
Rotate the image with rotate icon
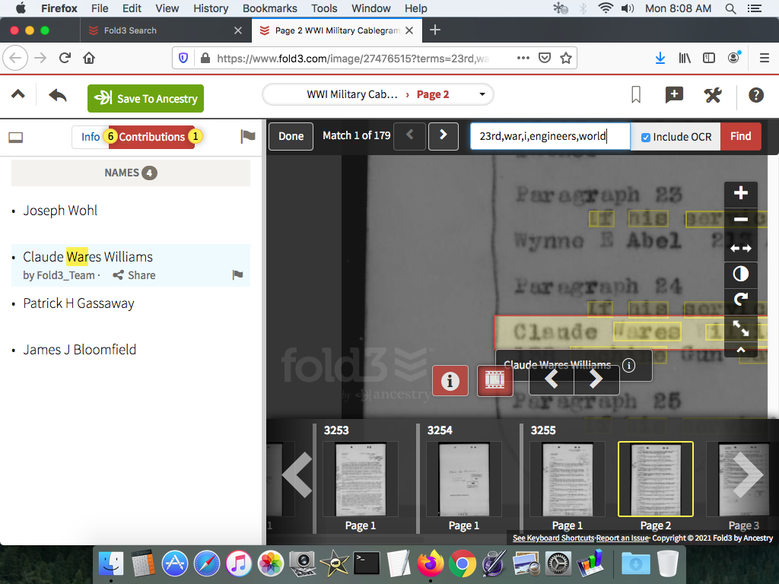click(740, 300)
